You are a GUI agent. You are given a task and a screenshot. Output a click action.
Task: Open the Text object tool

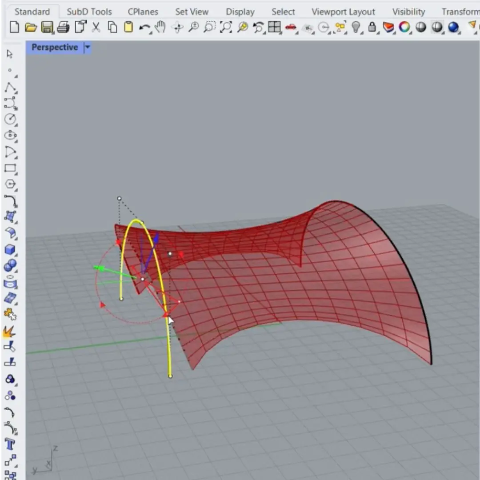[x=10, y=444]
